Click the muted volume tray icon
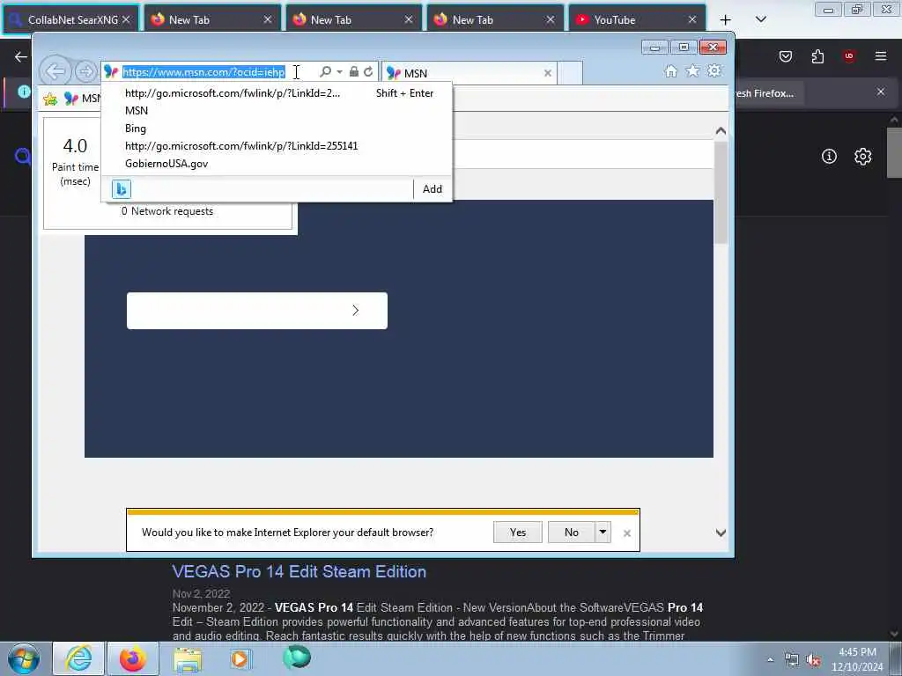 tap(813, 660)
